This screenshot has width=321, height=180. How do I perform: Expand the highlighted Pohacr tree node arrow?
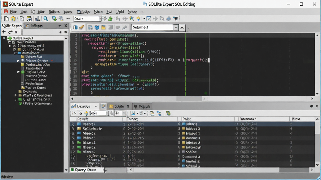18,61
